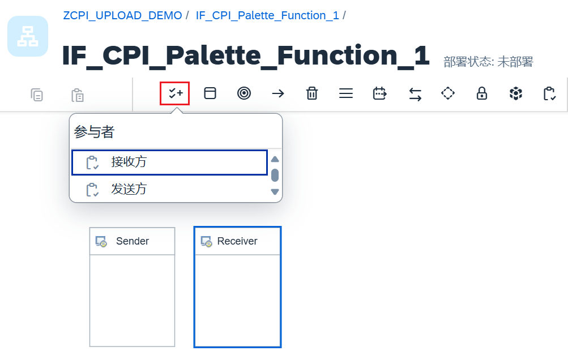568x355 pixels.
Task: Open the timer scheduling icon in the toolbar
Action: tap(380, 93)
